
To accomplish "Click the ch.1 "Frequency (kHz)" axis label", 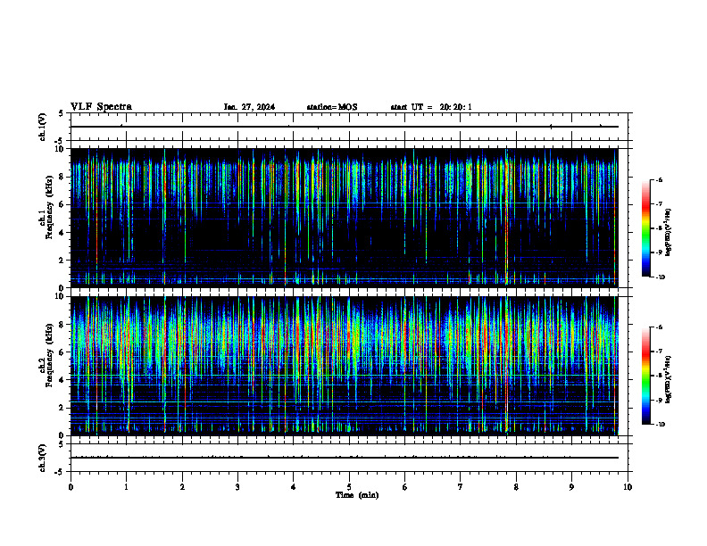I will click(x=49, y=208).
